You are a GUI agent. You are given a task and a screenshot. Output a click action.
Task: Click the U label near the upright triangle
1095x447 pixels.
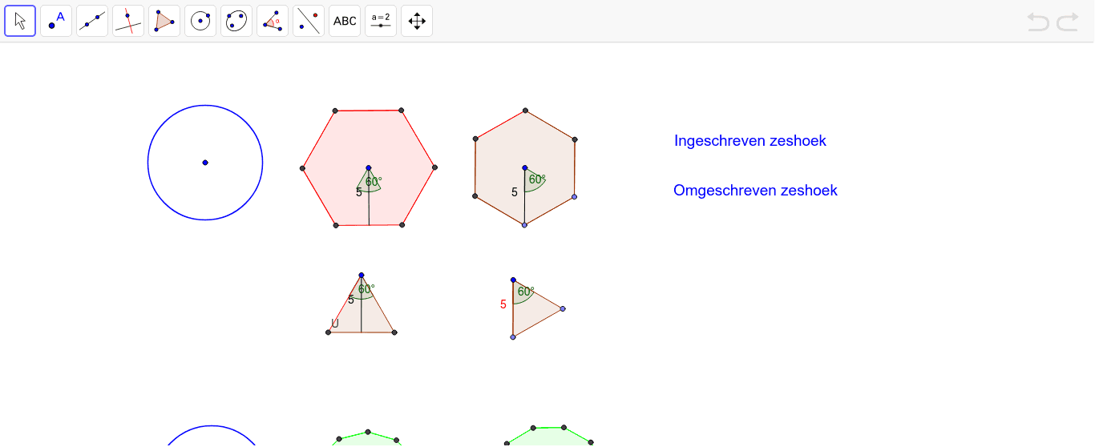(x=335, y=324)
